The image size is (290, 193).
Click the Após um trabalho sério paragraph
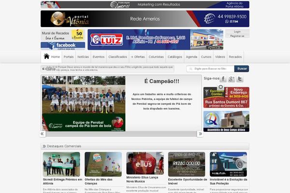coord(162,101)
